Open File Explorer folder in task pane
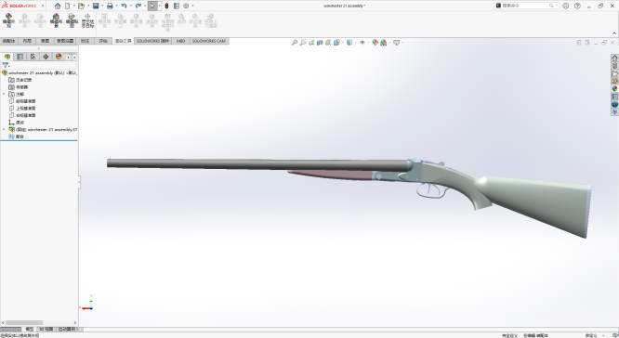 (614, 73)
